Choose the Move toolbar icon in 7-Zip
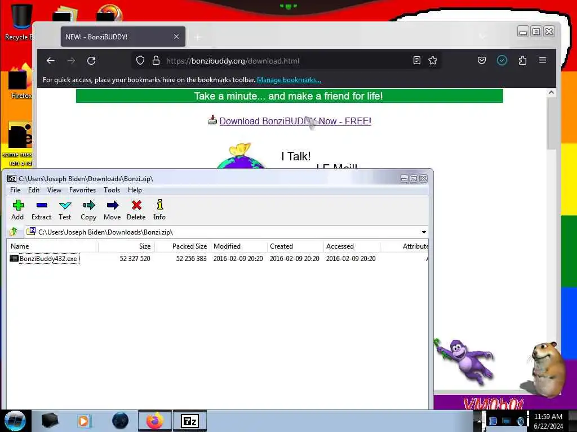577x432 pixels. coord(112,210)
